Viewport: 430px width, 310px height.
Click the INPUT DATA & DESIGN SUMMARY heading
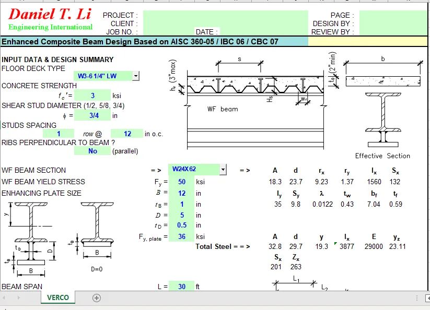57,59
